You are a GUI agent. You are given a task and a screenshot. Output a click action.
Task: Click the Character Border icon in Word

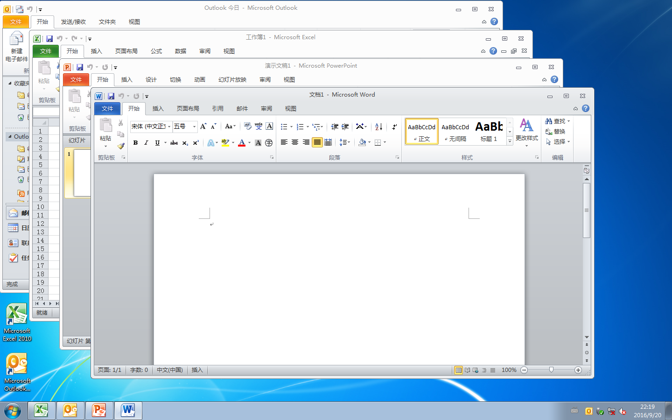tap(269, 126)
